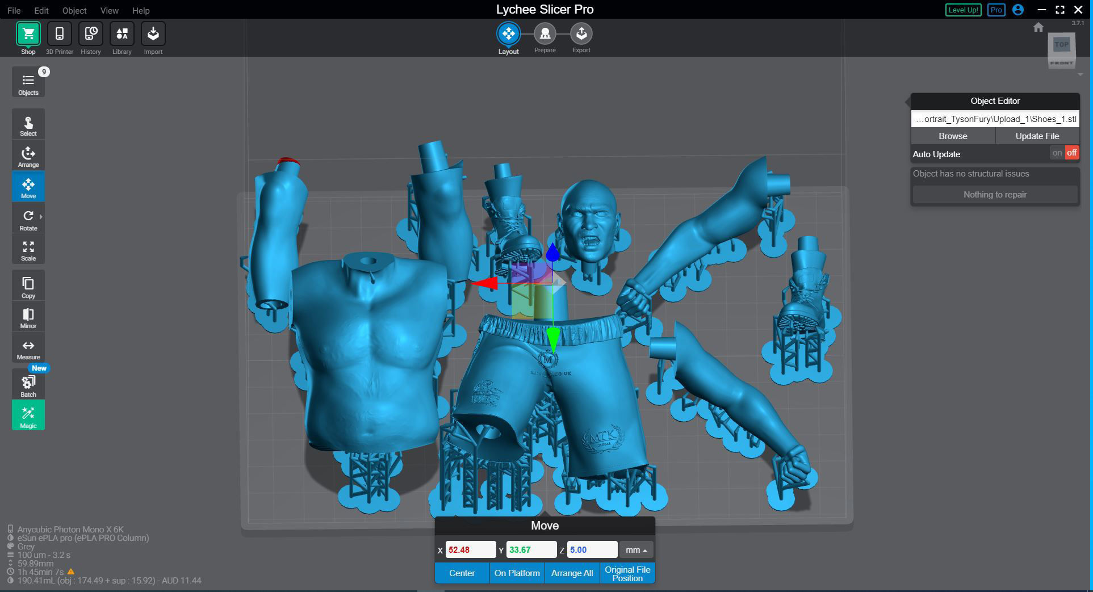Click the Z position field
This screenshot has width=1093, height=592.
(x=592, y=549)
